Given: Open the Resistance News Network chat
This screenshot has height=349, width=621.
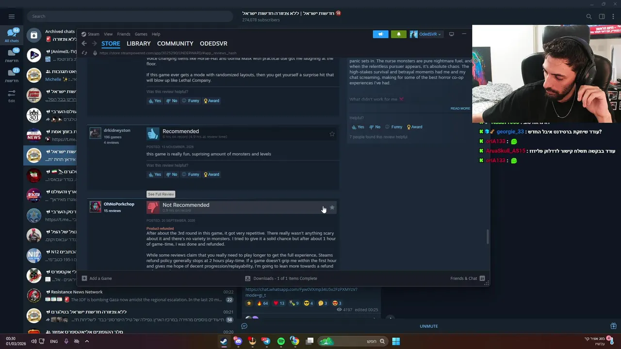Looking at the screenshot, I should click(x=131, y=296).
